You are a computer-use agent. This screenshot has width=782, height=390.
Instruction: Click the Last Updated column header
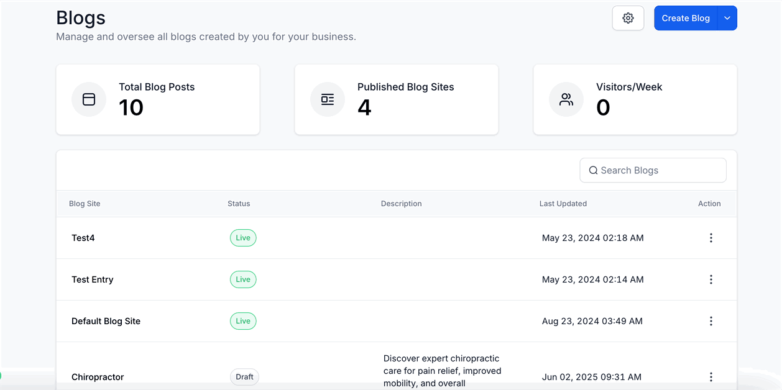(x=563, y=204)
